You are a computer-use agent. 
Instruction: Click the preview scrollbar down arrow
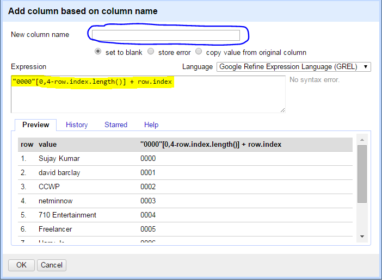[x=362, y=237]
